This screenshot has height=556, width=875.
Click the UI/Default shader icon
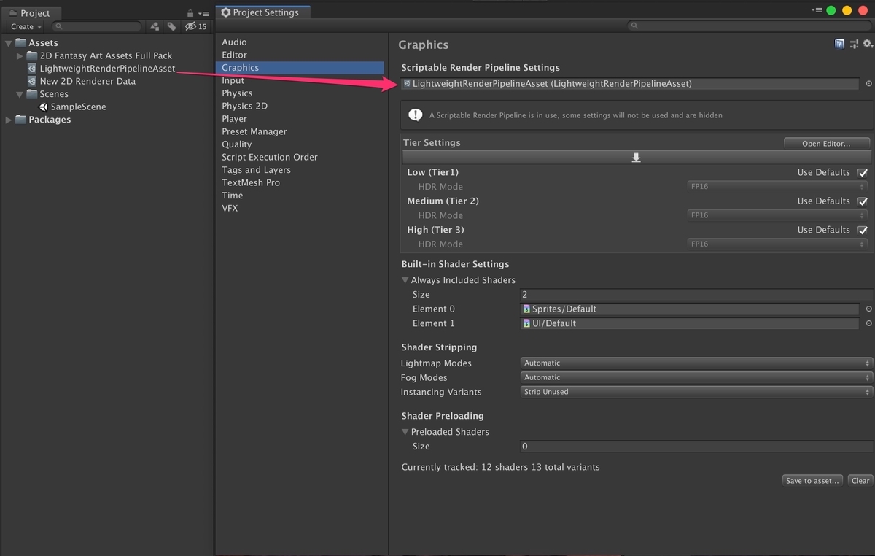tap(527, 323)
